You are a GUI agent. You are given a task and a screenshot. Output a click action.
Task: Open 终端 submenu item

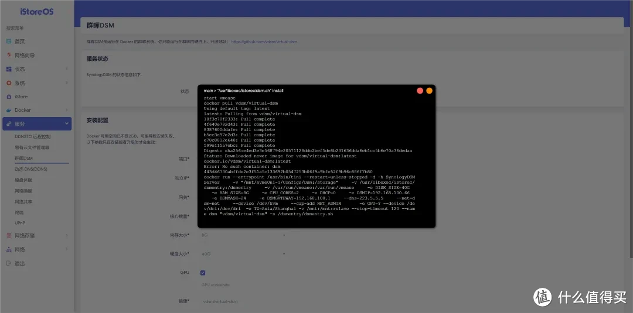(19, 212)
